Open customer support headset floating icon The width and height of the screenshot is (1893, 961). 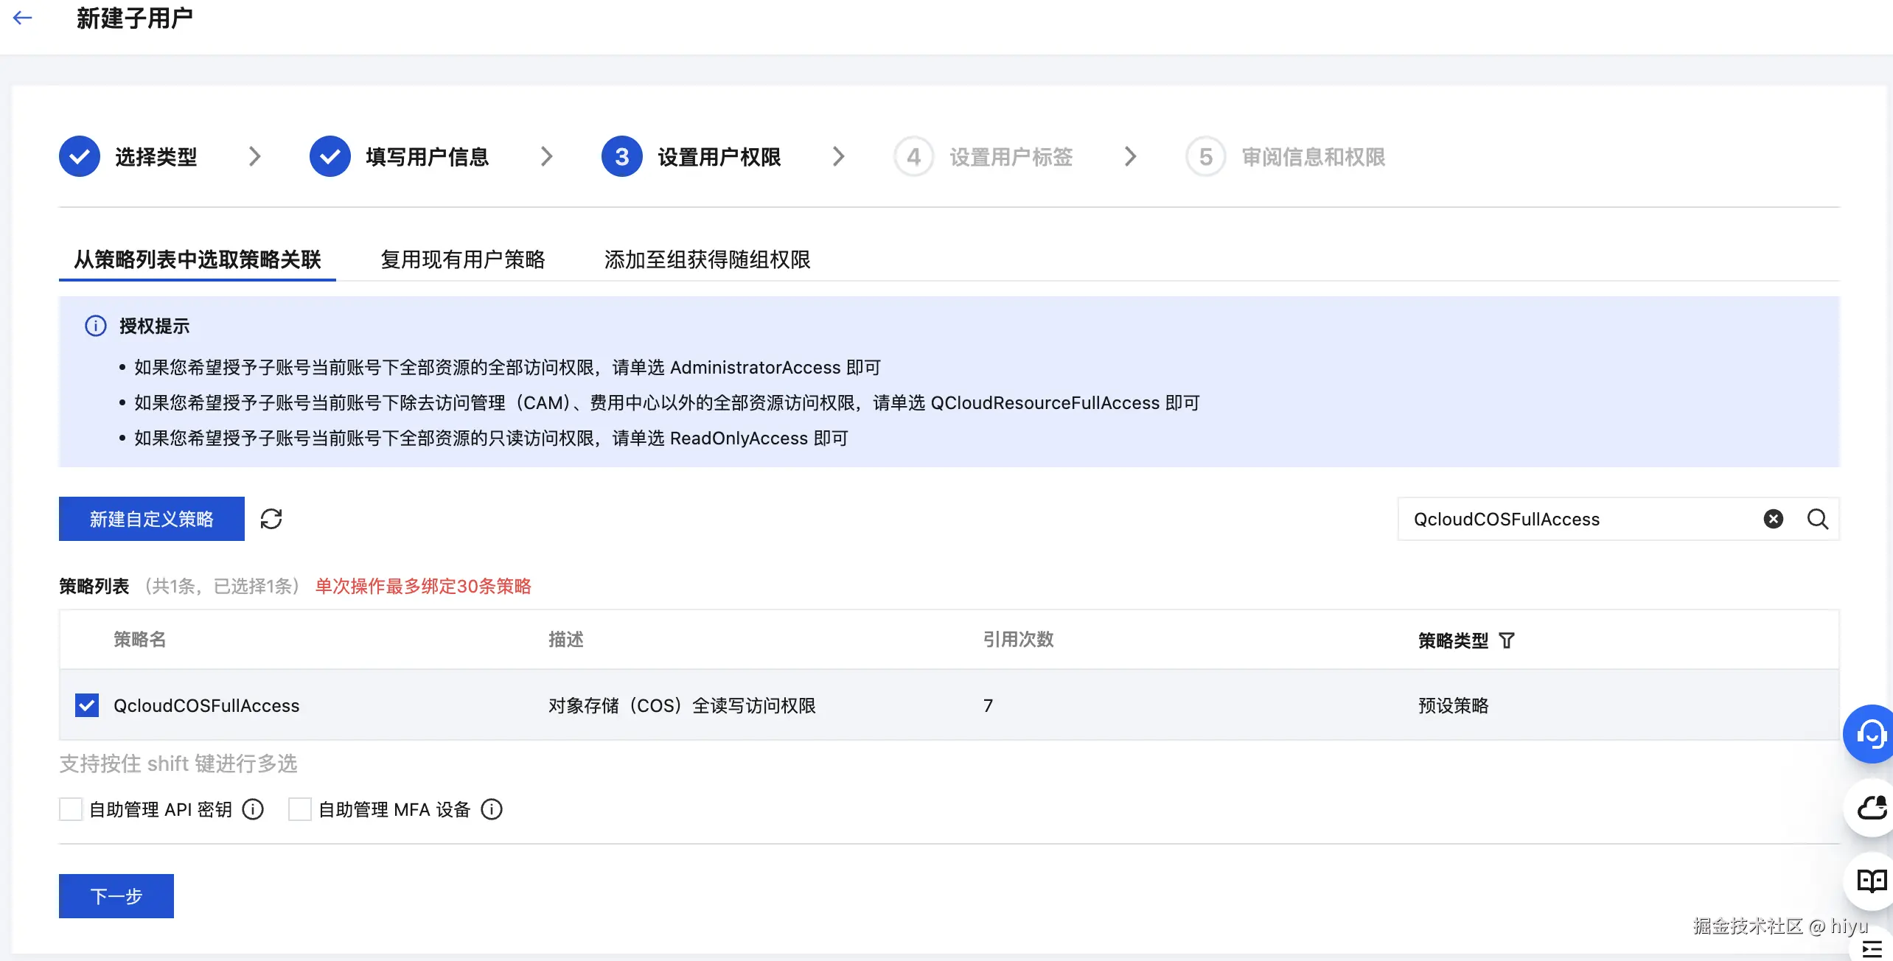pyautogui.click(x=1870, y=734)
